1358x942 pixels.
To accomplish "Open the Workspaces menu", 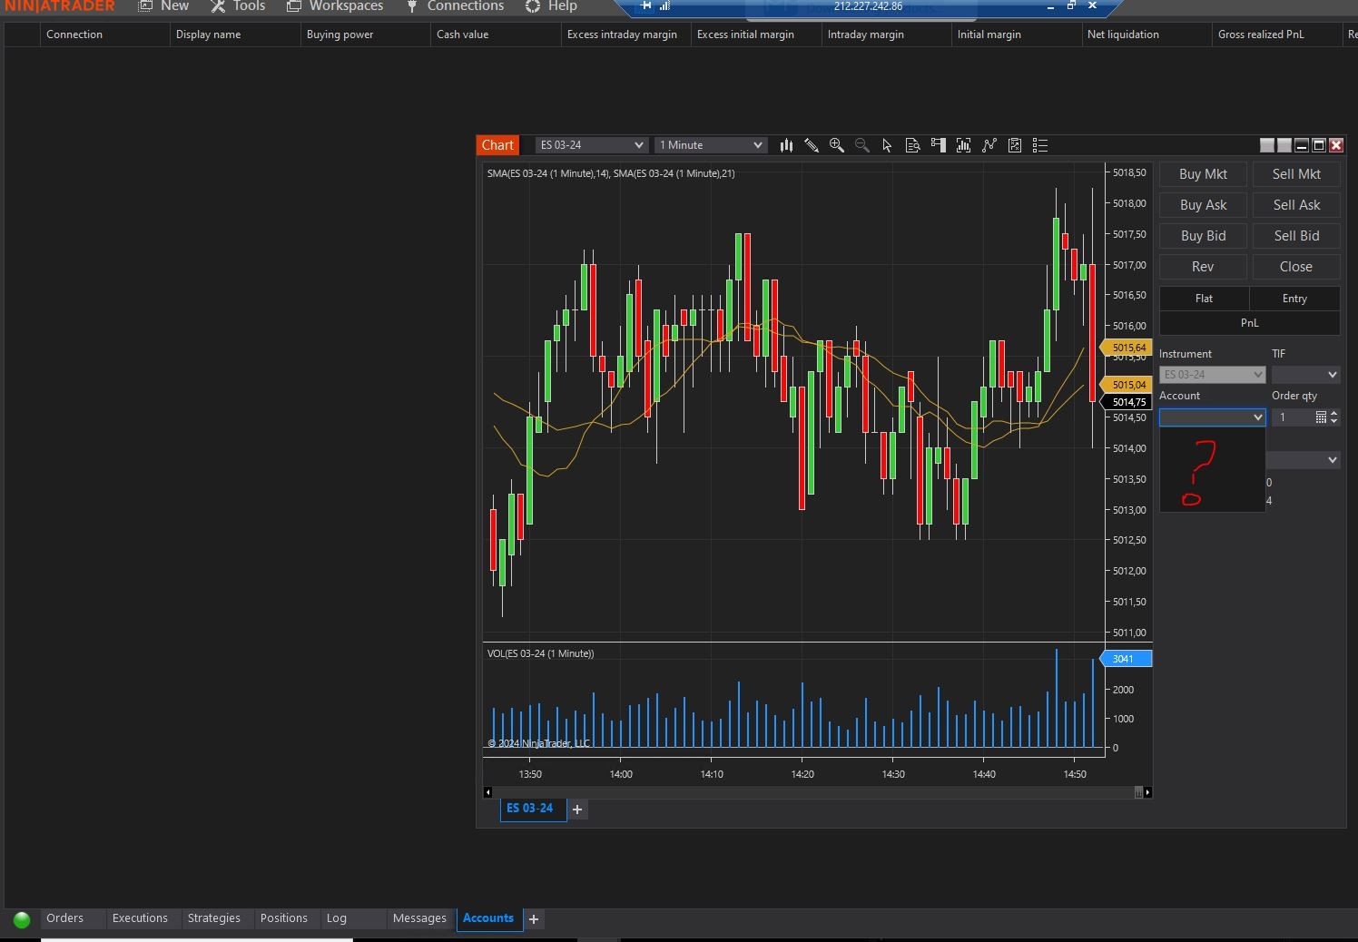I will 335,6.
